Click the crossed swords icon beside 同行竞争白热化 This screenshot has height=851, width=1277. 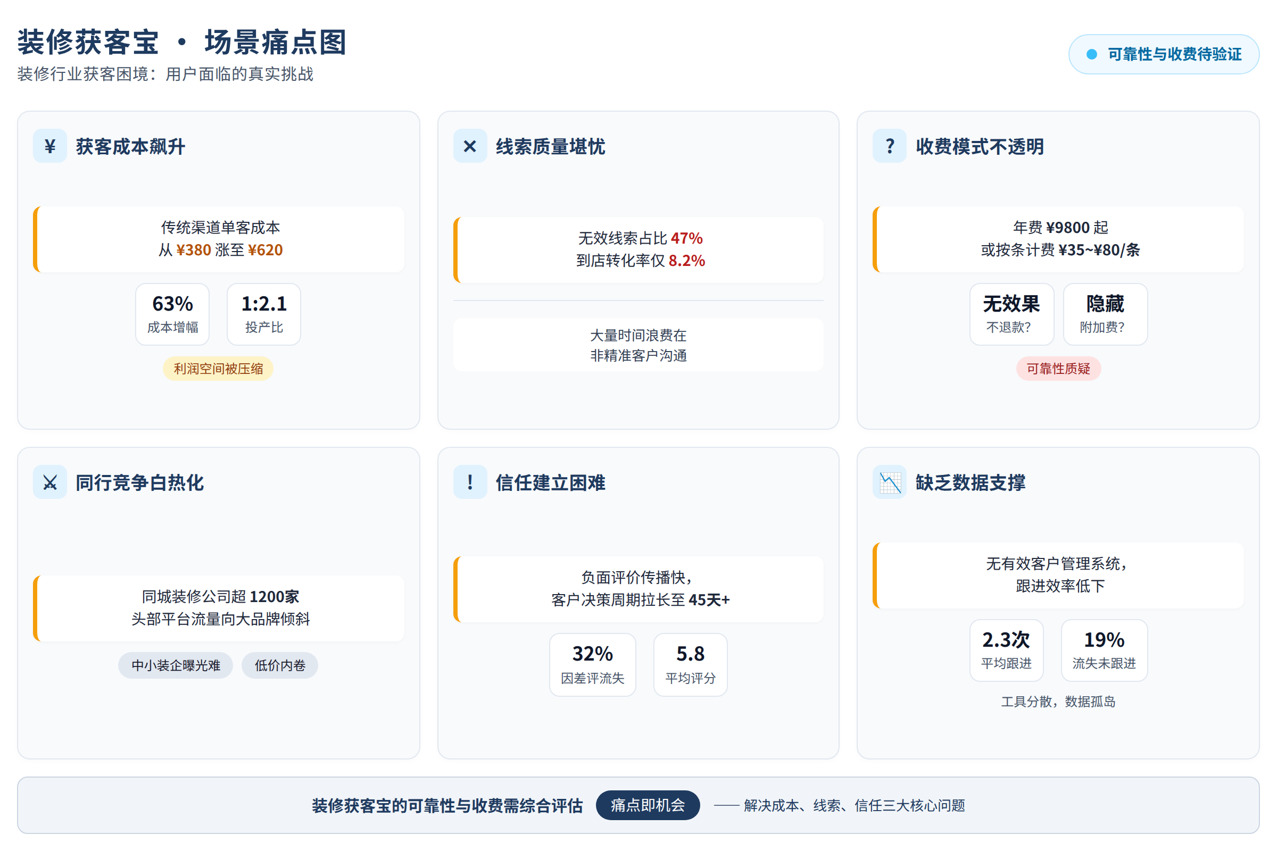click(x=50, y=482)
